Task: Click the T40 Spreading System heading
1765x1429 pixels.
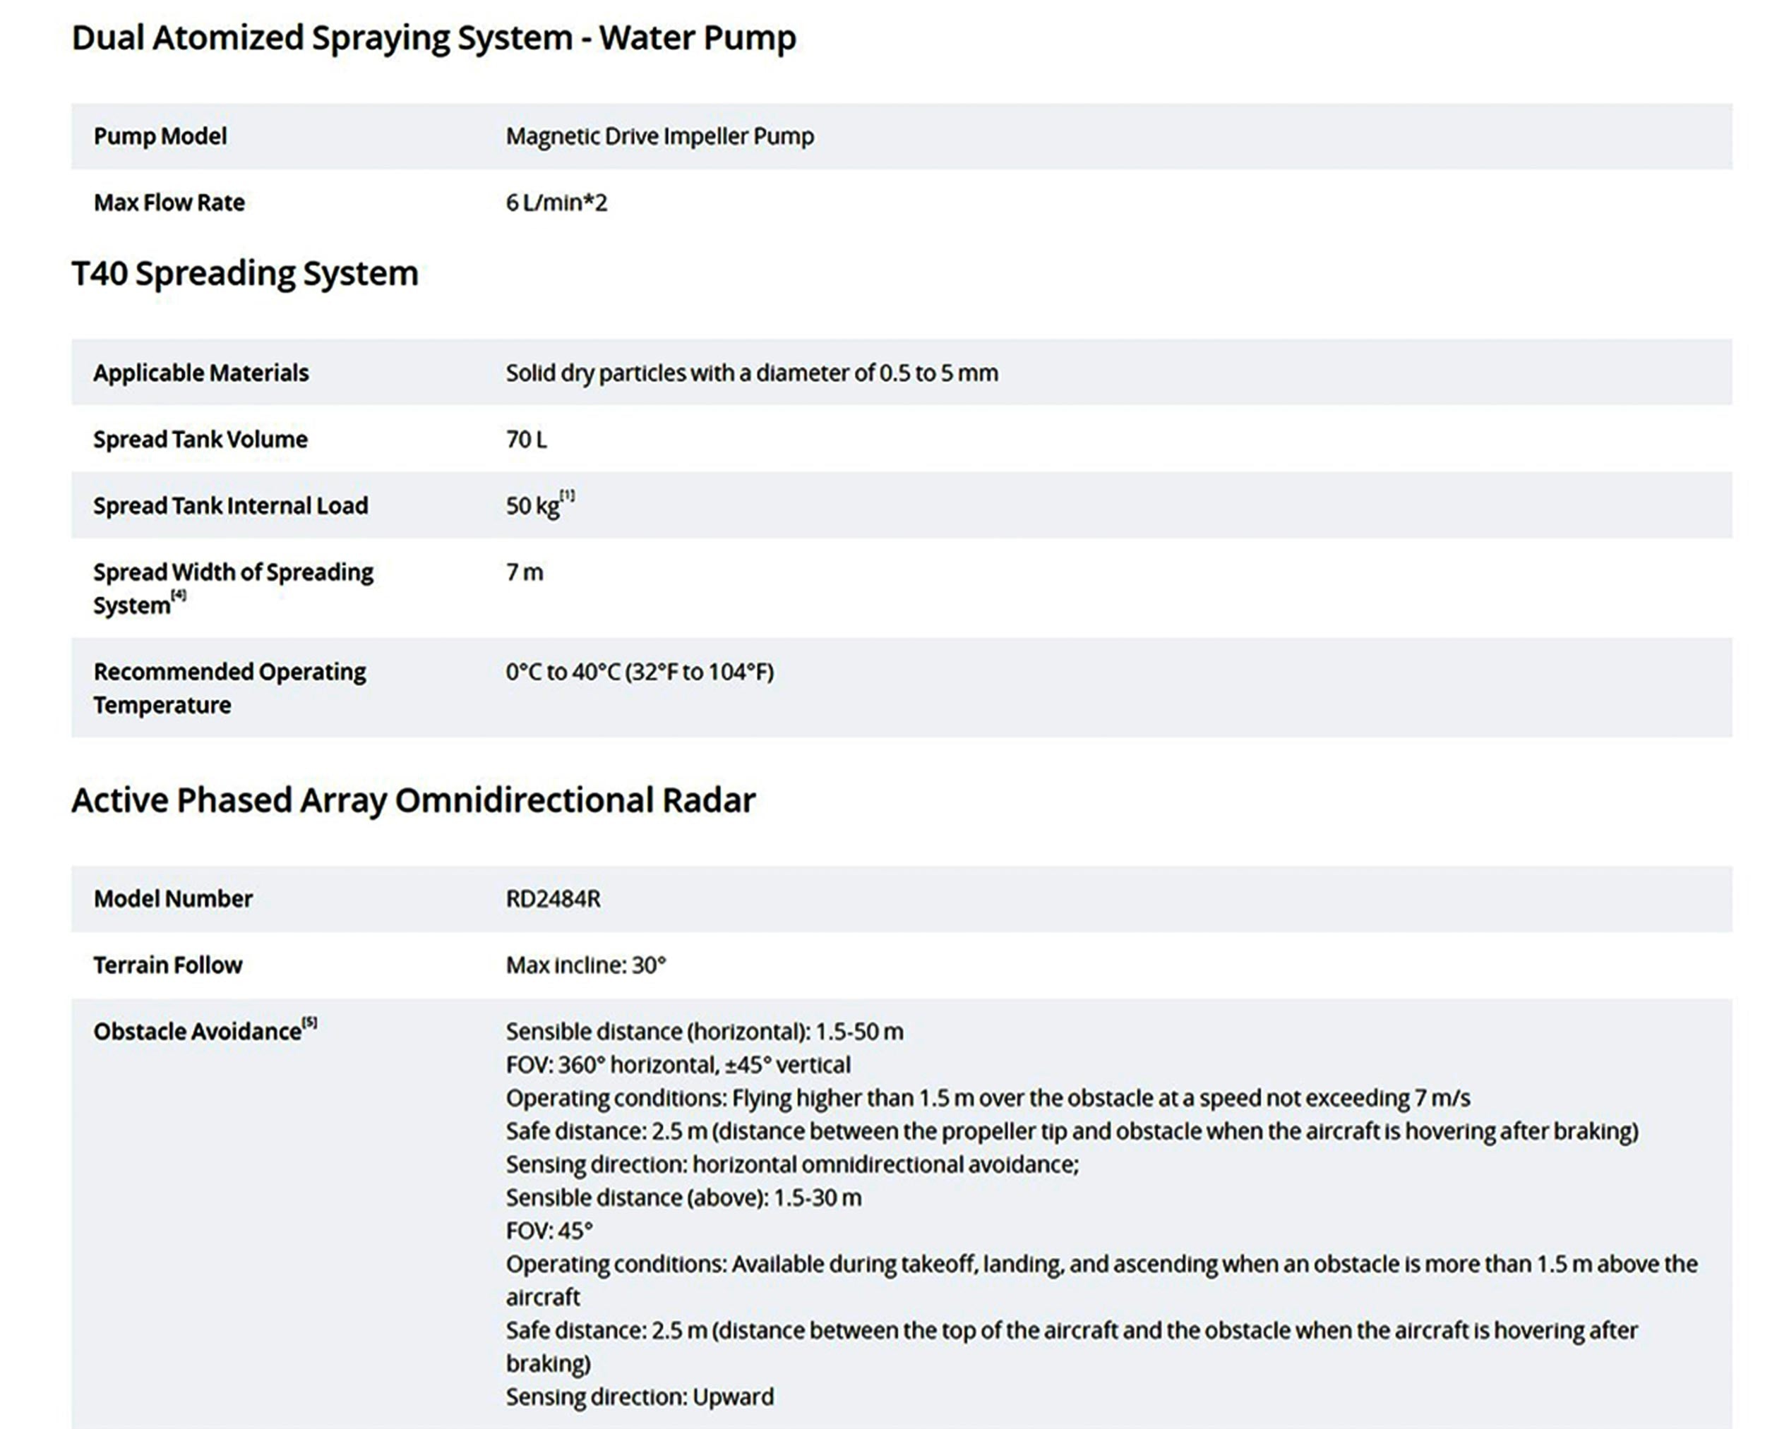Action: 244,273
